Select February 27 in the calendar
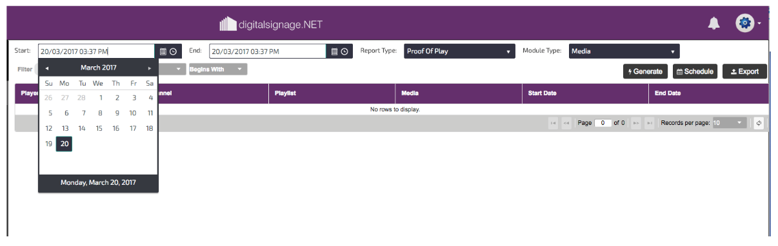 [65, 98]
